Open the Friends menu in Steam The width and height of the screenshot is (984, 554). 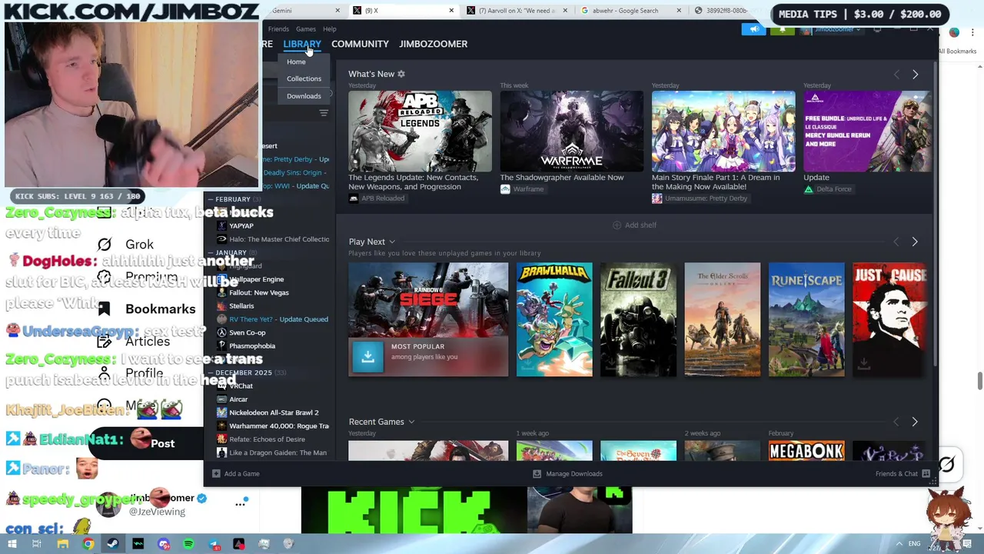pos(278,29)
